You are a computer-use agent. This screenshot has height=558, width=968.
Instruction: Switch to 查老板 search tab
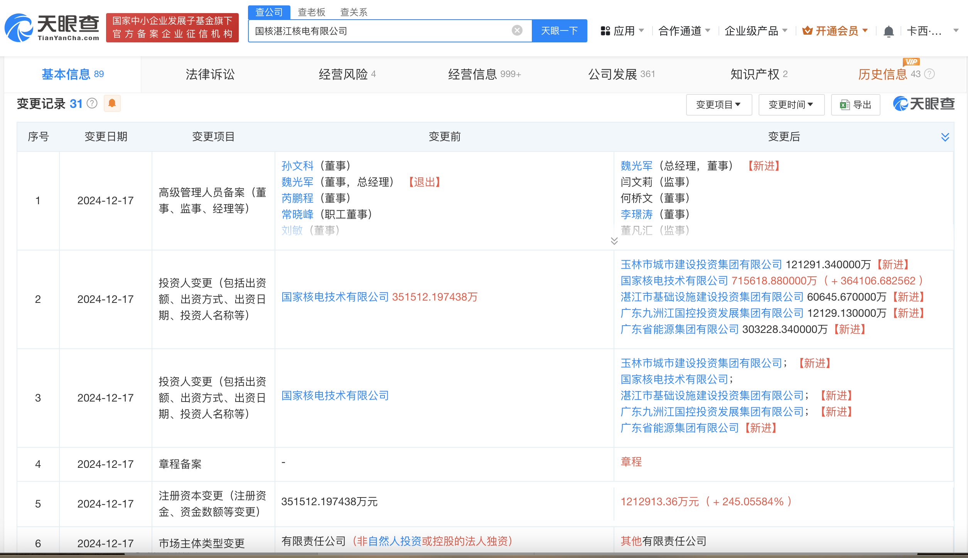(312, 12)
